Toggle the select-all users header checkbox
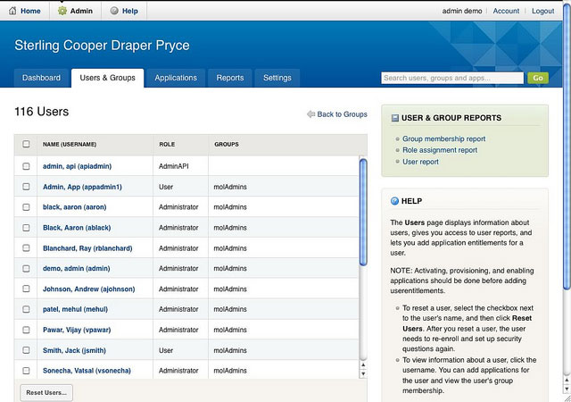Viewport: 571px width, 402px height. click(x=26, y=144)
